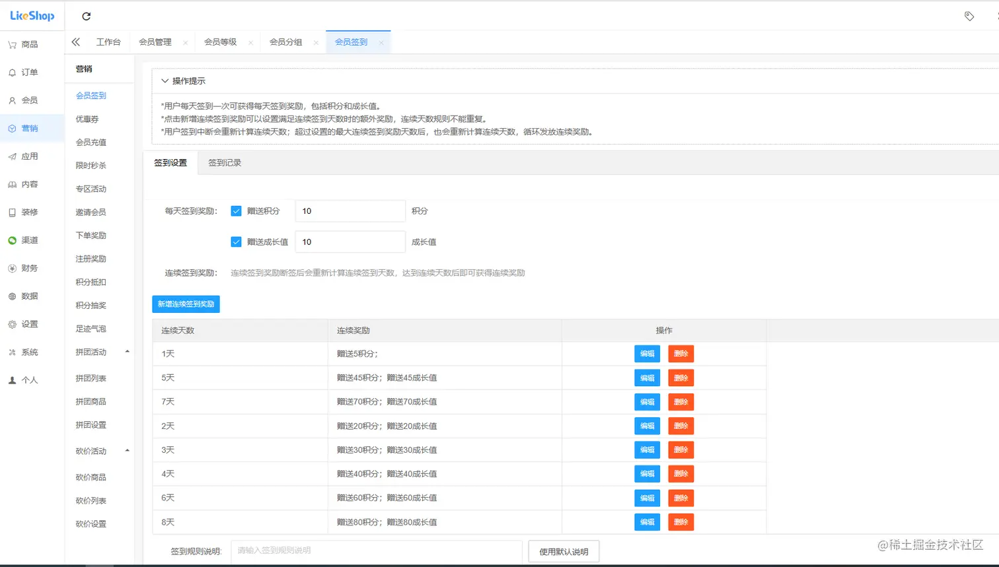Select the 签到设置 tab
999x567 pixels.
170,162
